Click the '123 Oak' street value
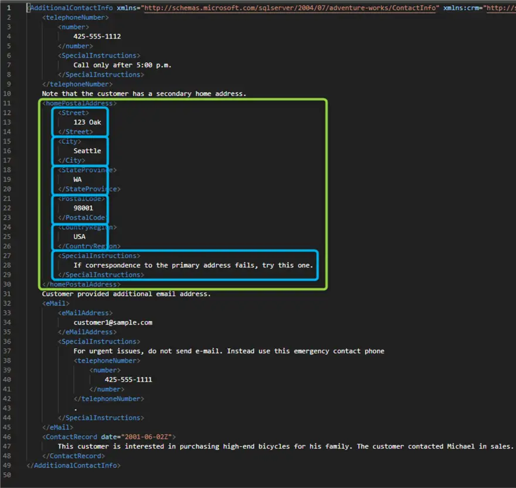This screenshot has height=488, width=516. tap(87, 122)
